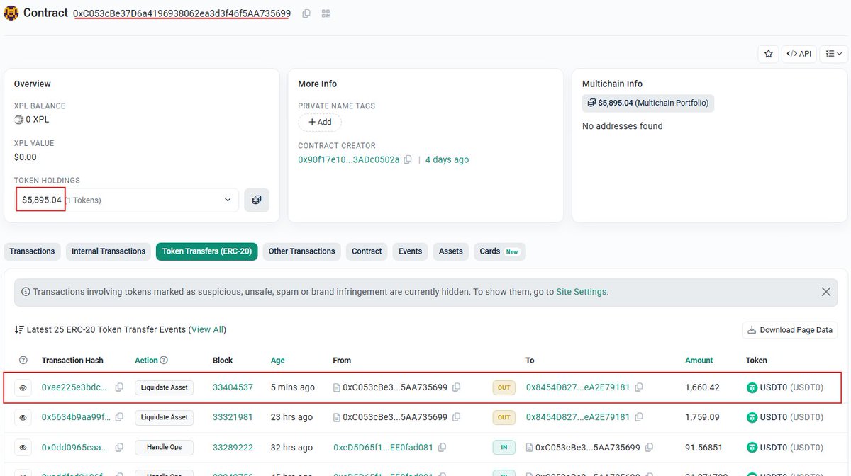Preview transaction 0x0dd0965caa with eye icon
The width and height of the screenshot is (851, 476).
pyautogui.click(x=23, y=448)
